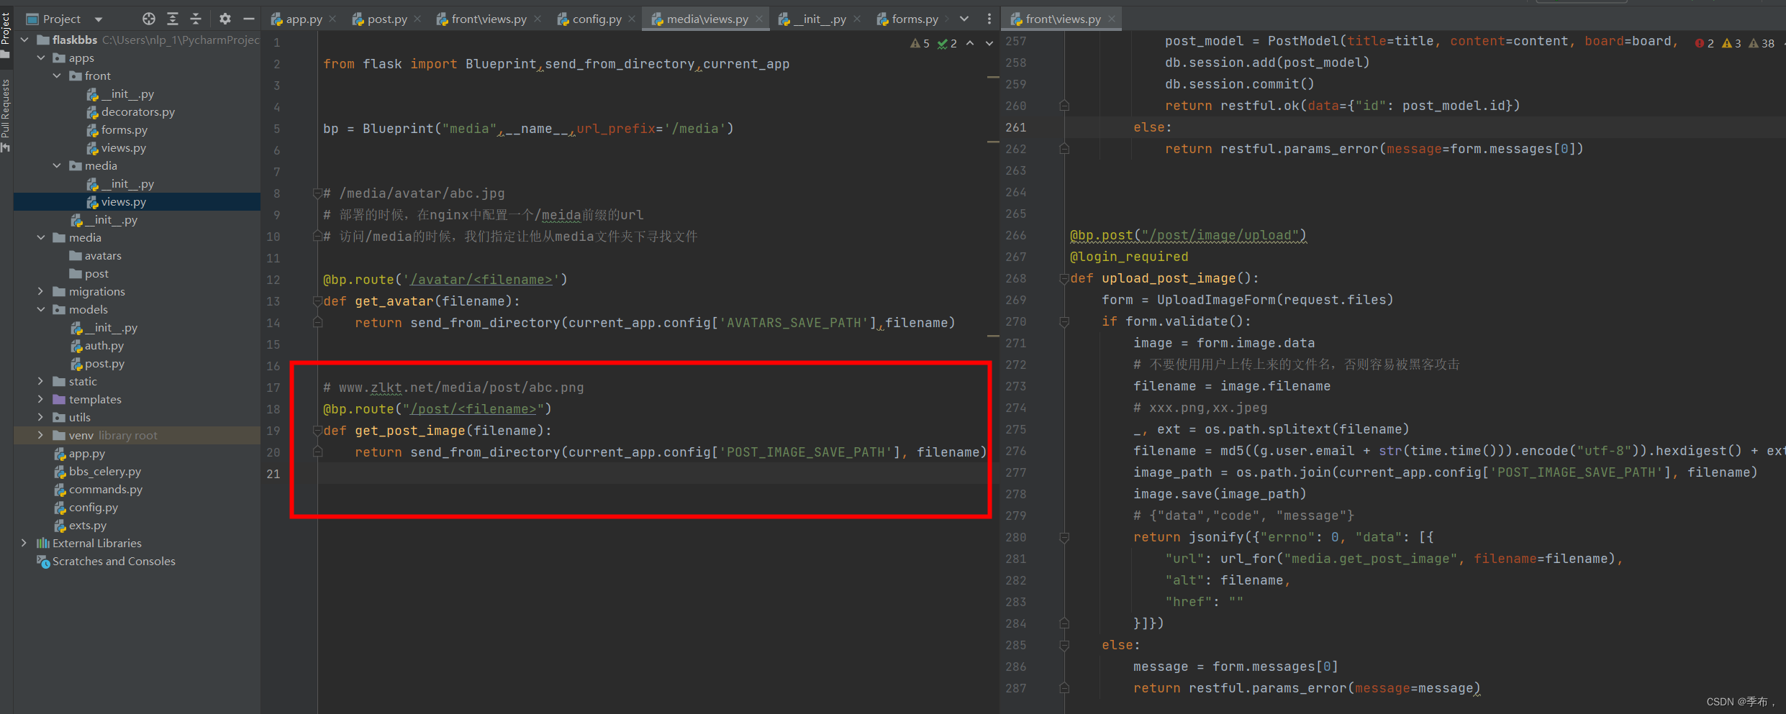This screenshot has width=1786, height=714.
Task: Fold upload_post_image function at line 268
Action: tap(1064, 279)
